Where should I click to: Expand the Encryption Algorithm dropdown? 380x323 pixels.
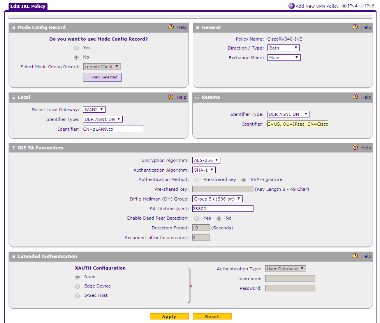click(206, 160)
